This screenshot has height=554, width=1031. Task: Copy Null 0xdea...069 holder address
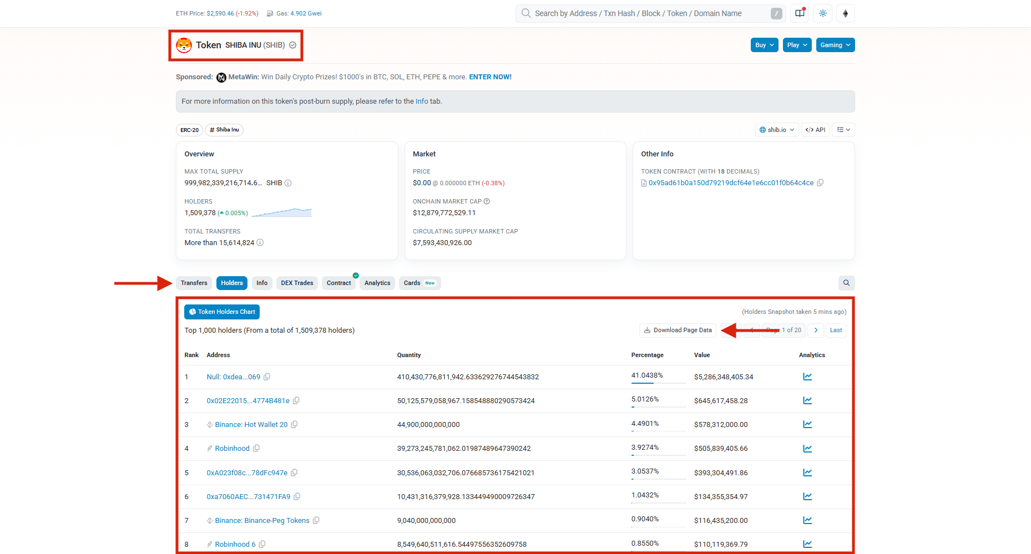pyautogui.click(x=267, y=377)
